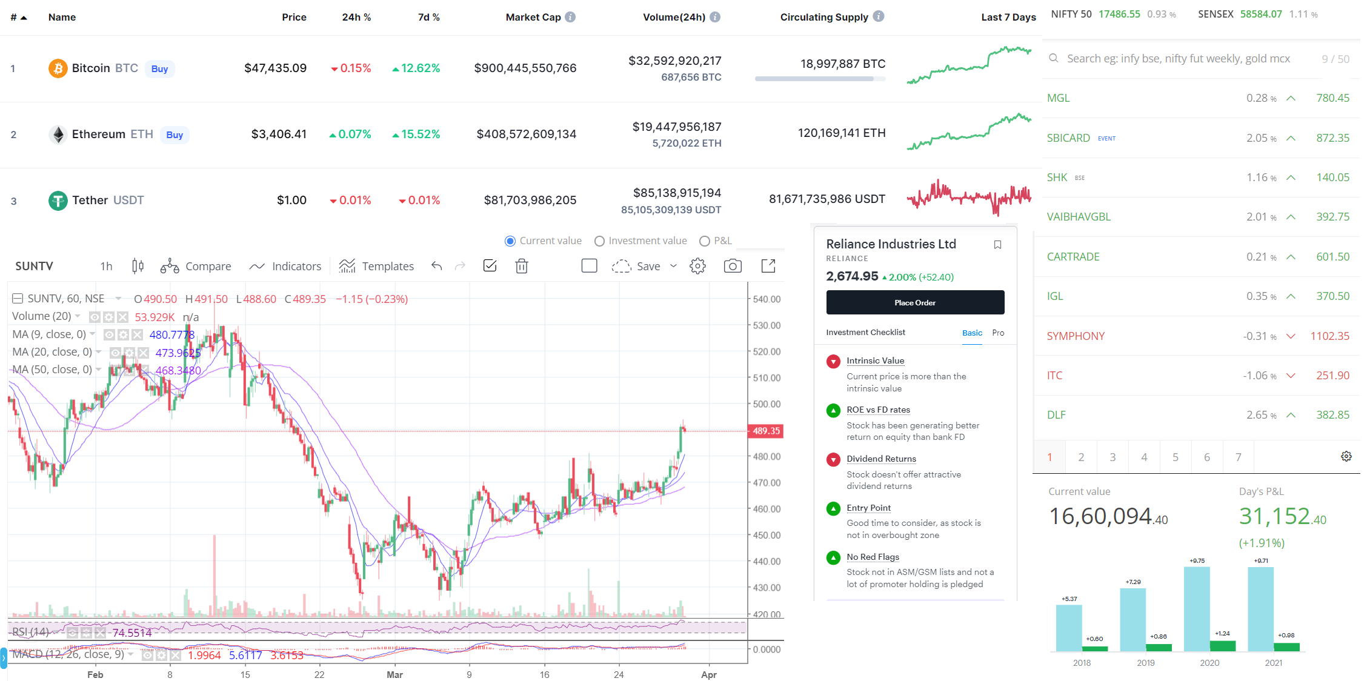Expand the Save dropdown arrow
Viewport: 1367px width, 681px height.
[673, 266]
